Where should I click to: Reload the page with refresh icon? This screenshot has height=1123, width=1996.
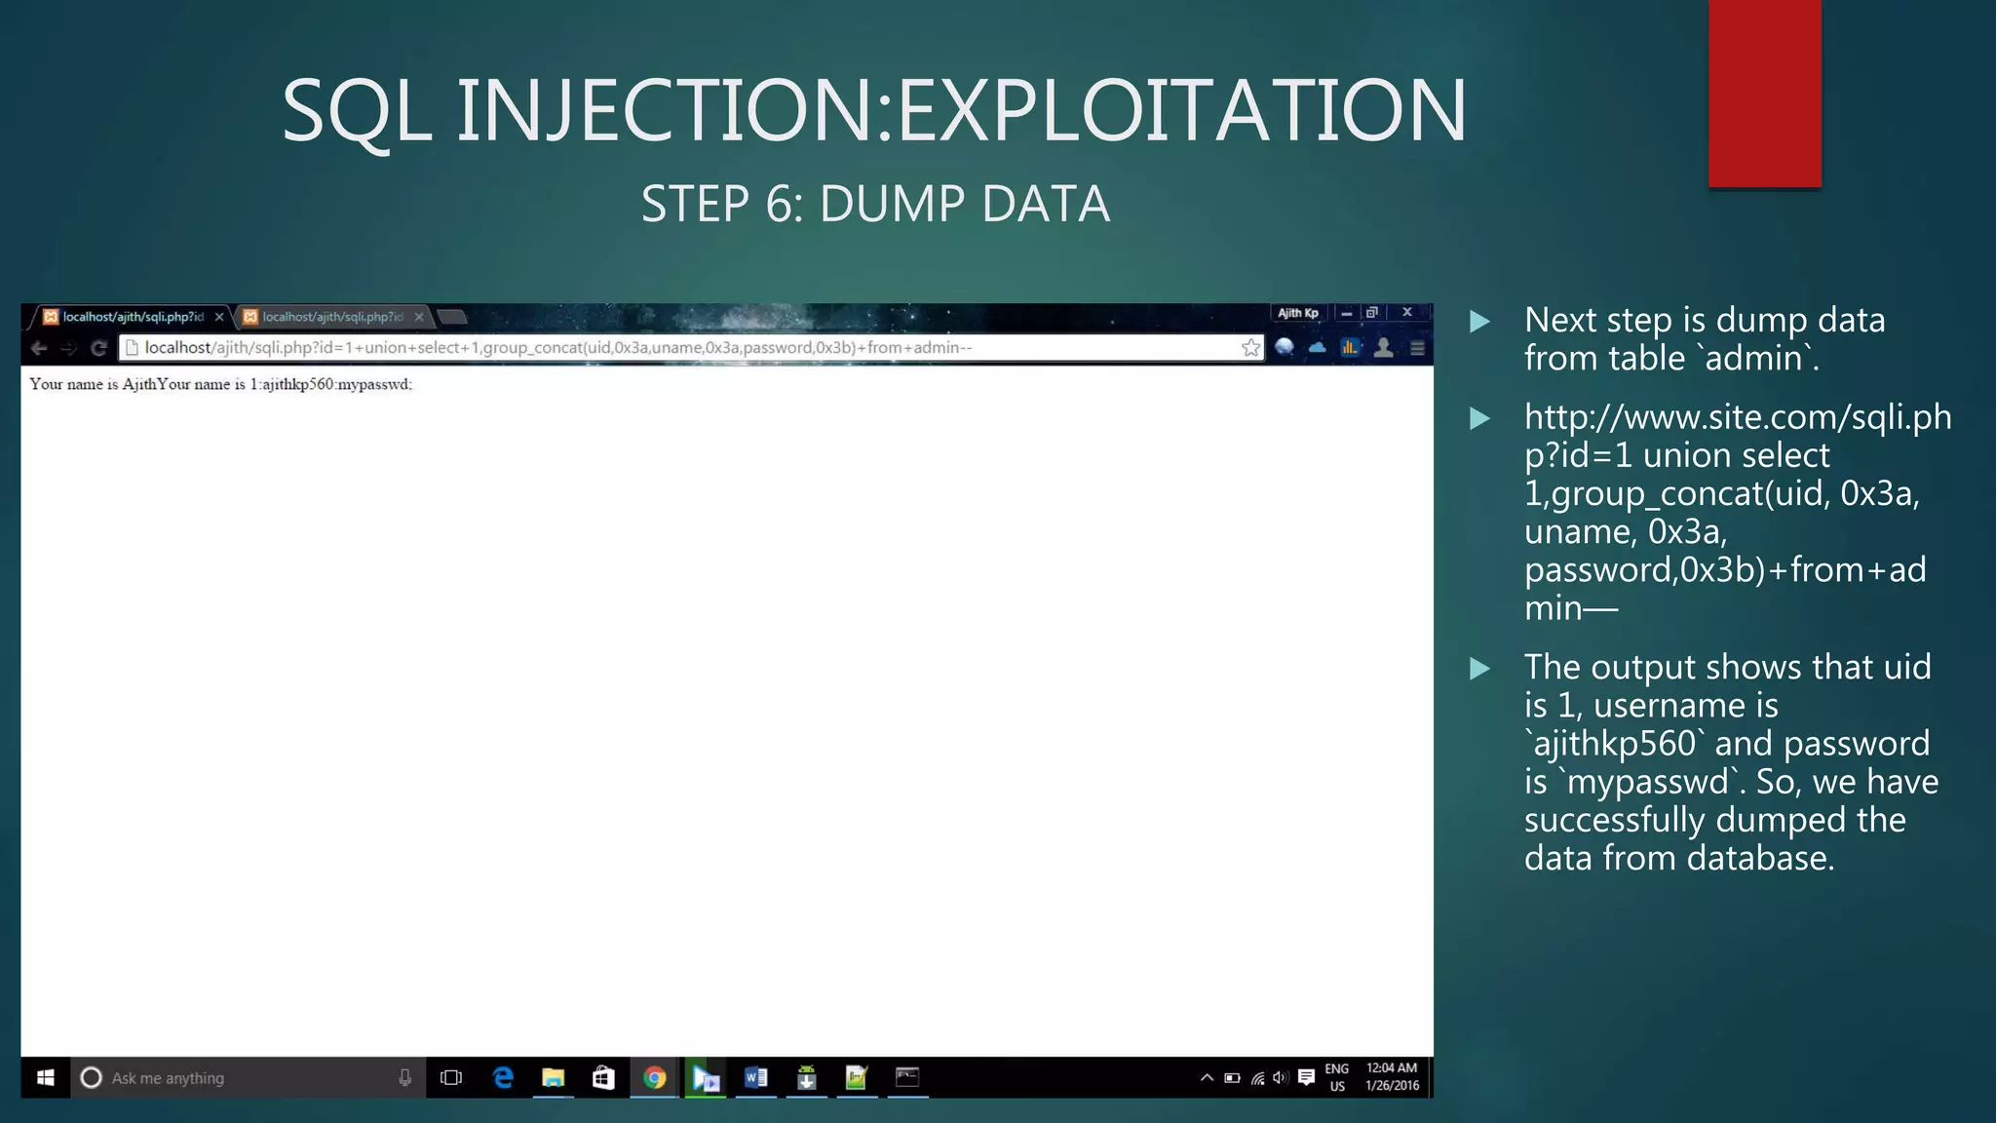point(98,348)
